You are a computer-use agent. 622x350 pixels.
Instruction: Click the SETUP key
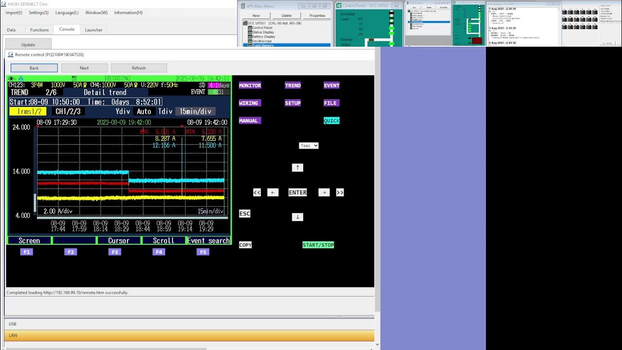click(293, 103)
